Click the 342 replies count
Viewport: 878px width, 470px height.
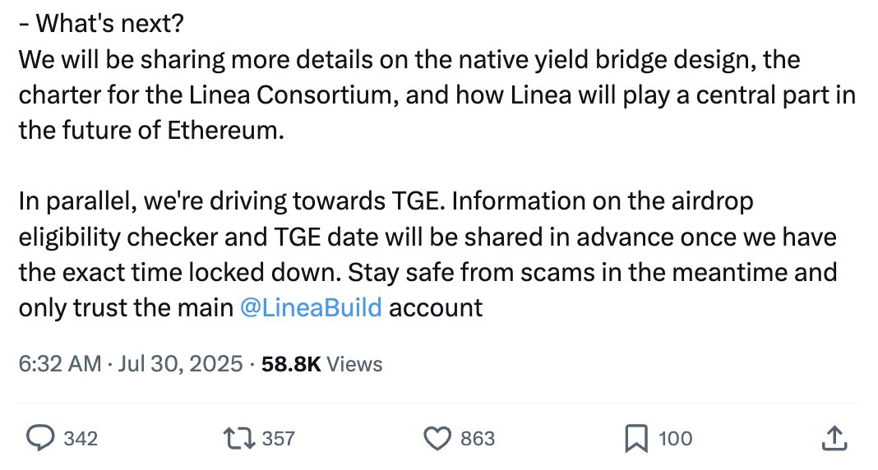[x=81, y=438]
